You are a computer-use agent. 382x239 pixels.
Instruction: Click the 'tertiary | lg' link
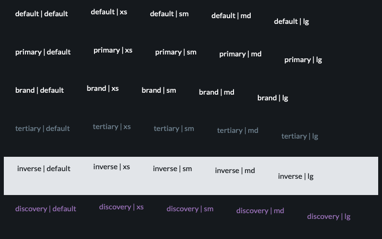pyautogui.click(x=300, y=136)
